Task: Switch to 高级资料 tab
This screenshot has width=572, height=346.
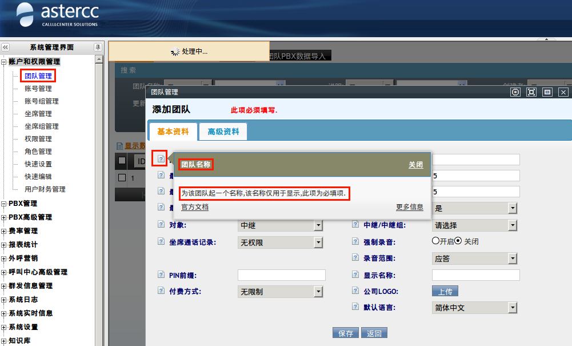Action: [x=223, y=132]
